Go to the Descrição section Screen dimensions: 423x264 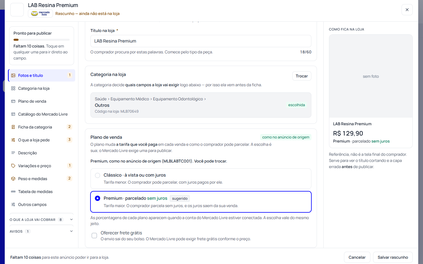coord(42,153)
